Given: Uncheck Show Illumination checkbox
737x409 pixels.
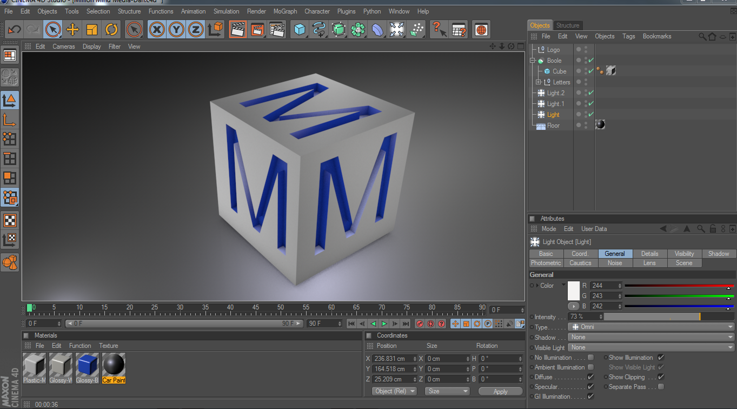Looking at the screenshot, I should [x=661, y=358].
